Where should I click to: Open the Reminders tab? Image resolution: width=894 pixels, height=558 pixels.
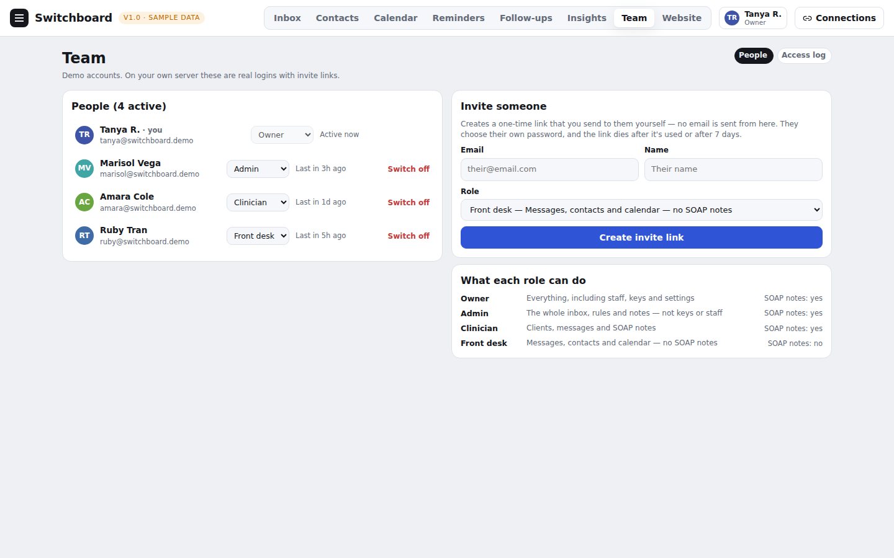click(458, 18)
